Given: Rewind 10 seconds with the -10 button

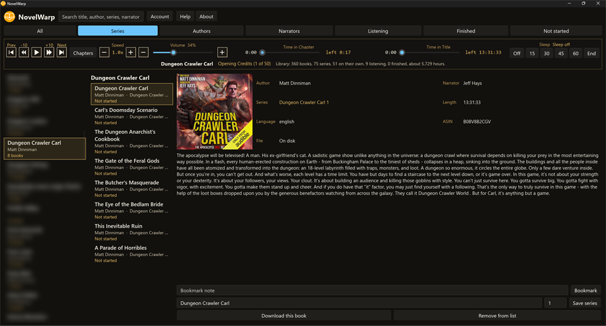Looking at the screenshot, I should coord(24,52).
